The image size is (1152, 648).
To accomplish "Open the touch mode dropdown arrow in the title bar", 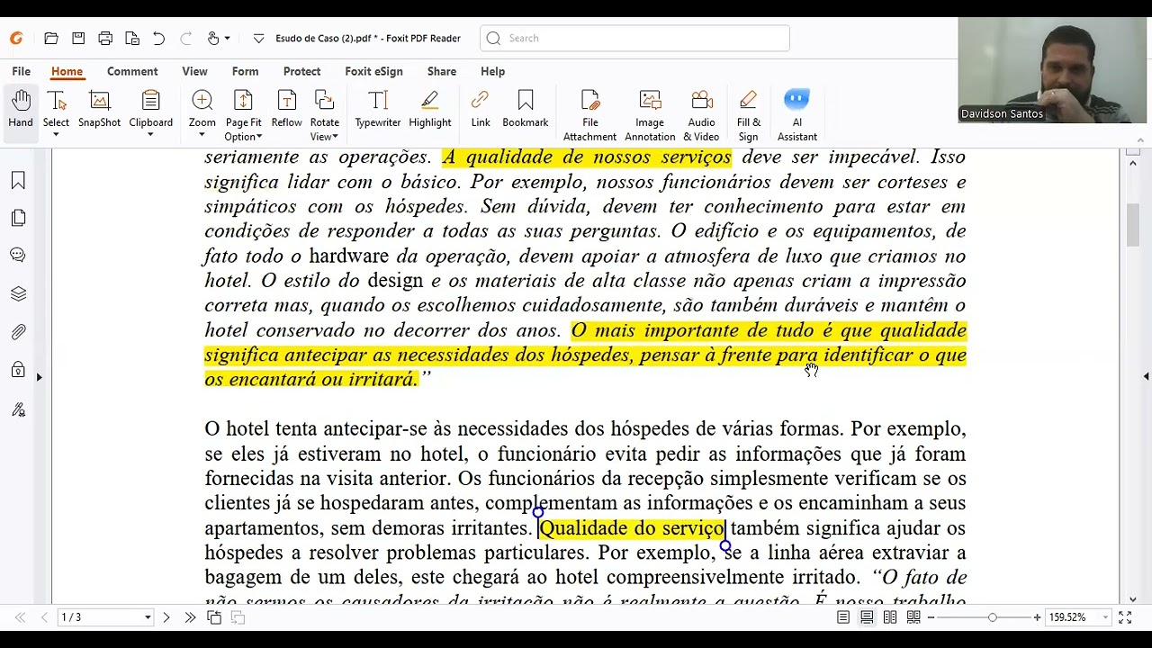I will tap(227, 39).
